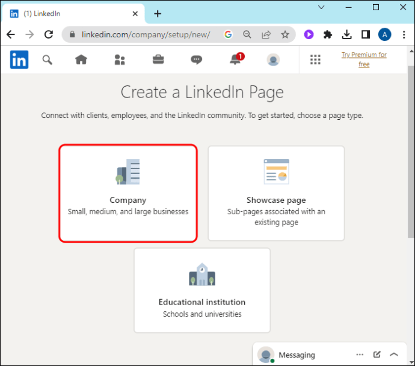Screen dimensions: 415x366
Task: Open Extensions puzzle icon
Action: coord(328,34)
